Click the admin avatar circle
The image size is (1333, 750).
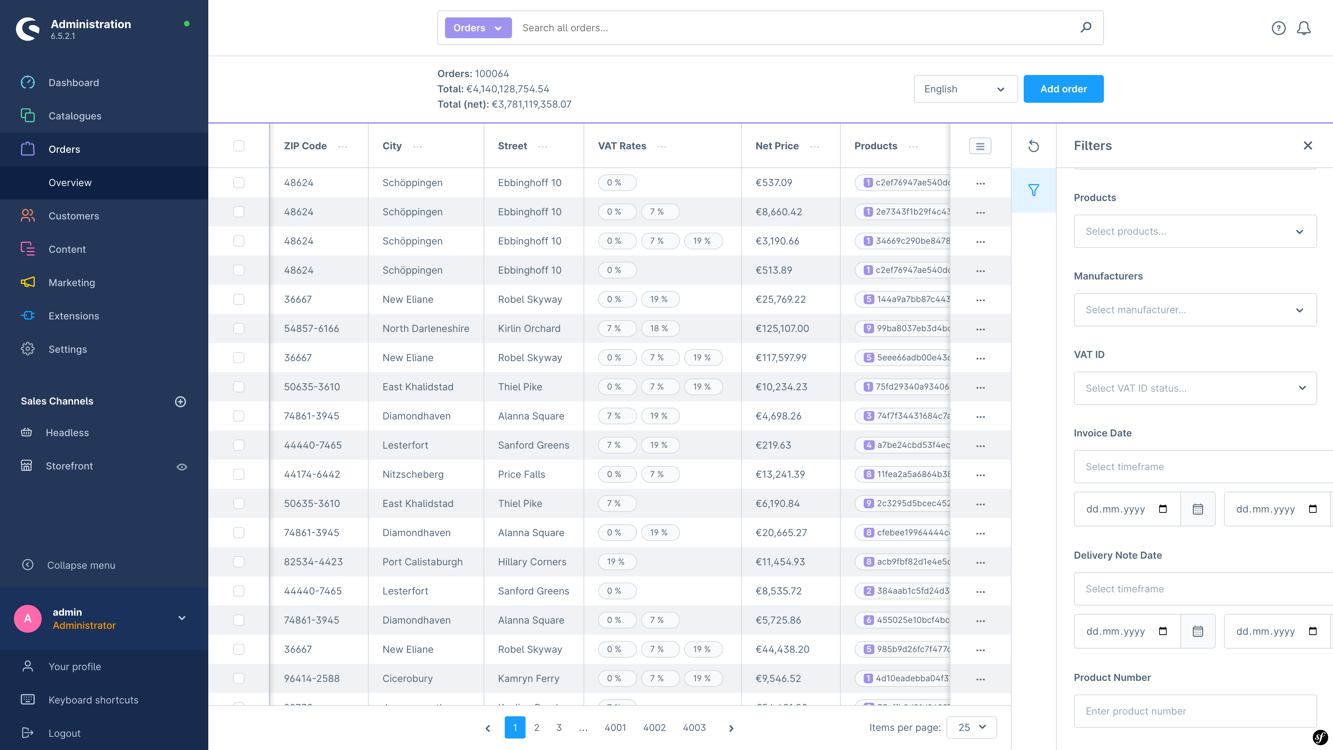(28, 618)
